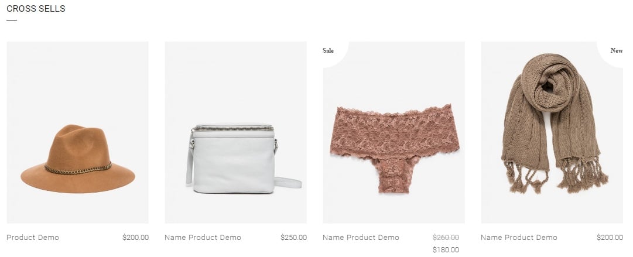The height and width of the screenshot is (257, 633).
Task: Open the white leather bag product image
Action: (236, 132)
